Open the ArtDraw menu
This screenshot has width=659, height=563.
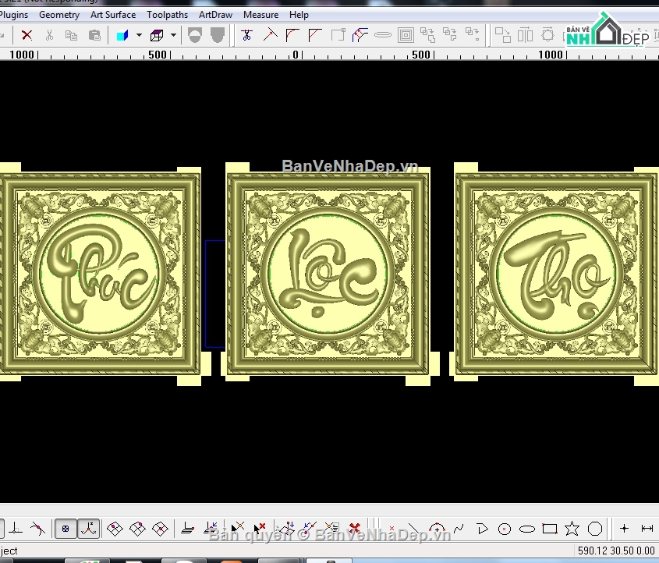(215, 15)
